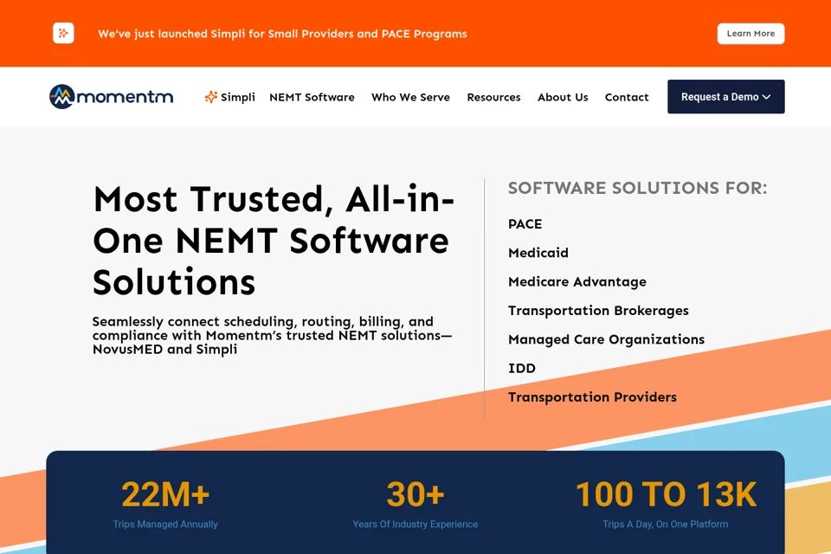Open the Momentm logo home link
This screenshot has height=554, width=831.
pyautogui.click(x=112, y=96)
